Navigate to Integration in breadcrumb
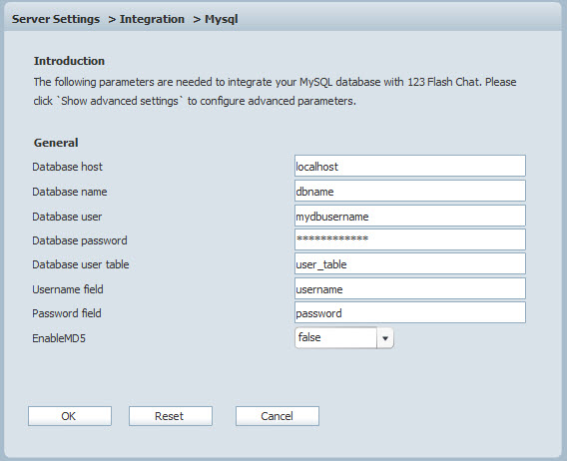This screenshot has height=461, width=567. (x=152, y=19)
